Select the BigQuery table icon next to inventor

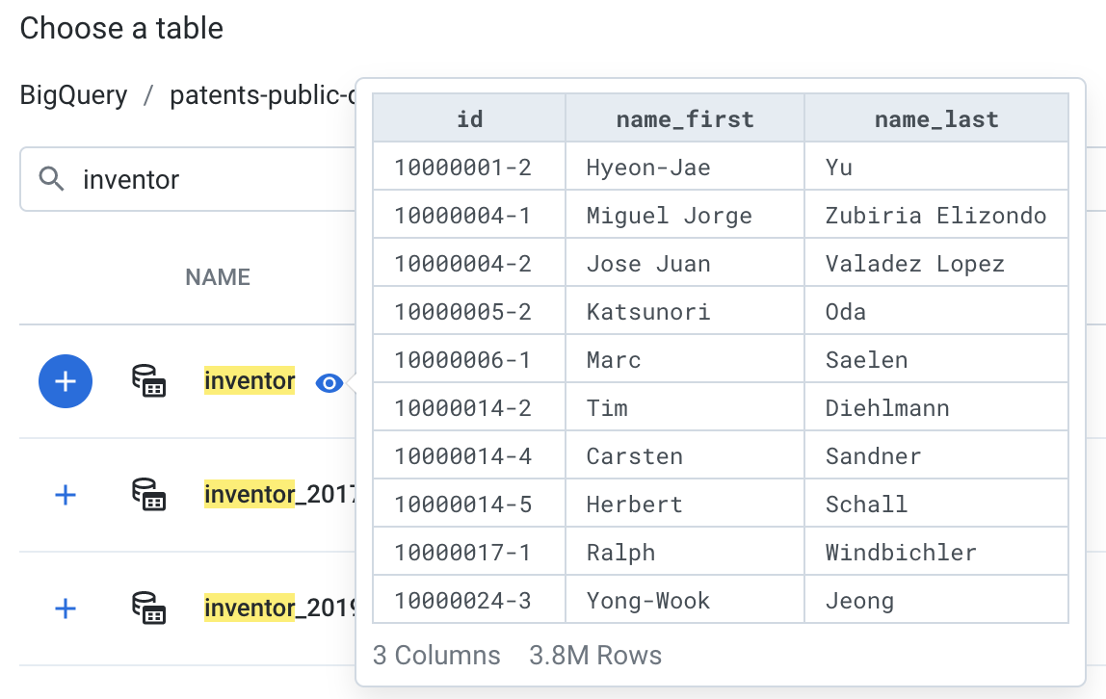point(148,381)
